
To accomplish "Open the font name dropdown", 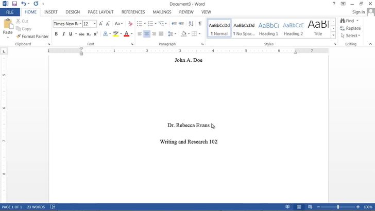I will click(x=80, y=24).
